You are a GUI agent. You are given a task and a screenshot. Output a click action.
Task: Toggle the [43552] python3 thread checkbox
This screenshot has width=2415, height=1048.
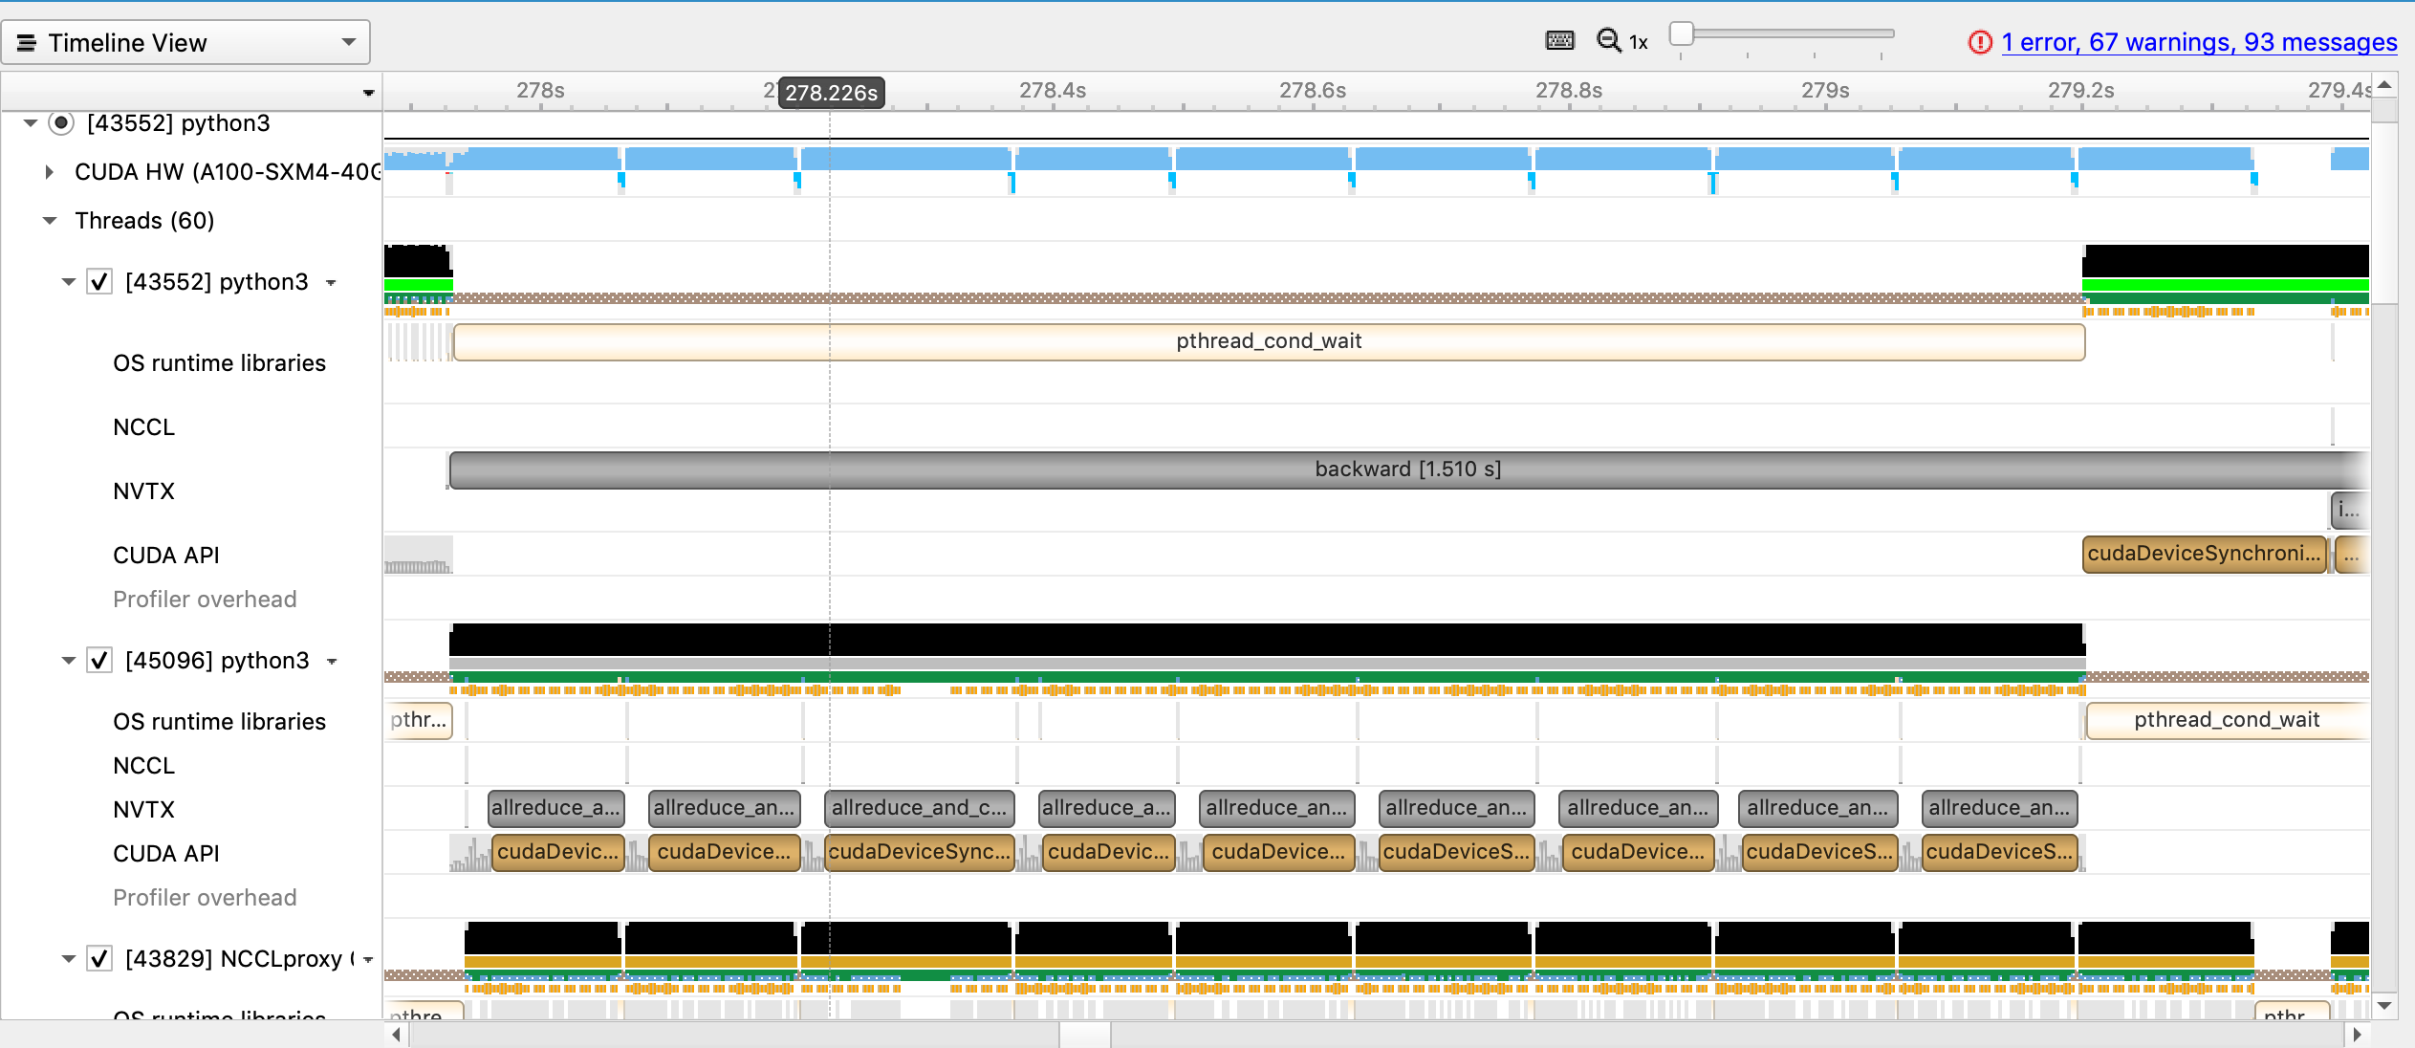(x=98, y=281)
